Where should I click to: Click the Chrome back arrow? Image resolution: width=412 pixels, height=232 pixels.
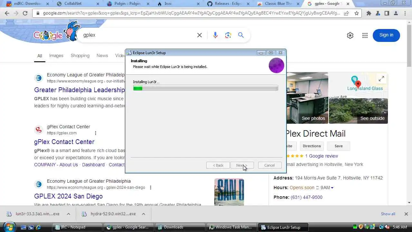click(7, 13)
